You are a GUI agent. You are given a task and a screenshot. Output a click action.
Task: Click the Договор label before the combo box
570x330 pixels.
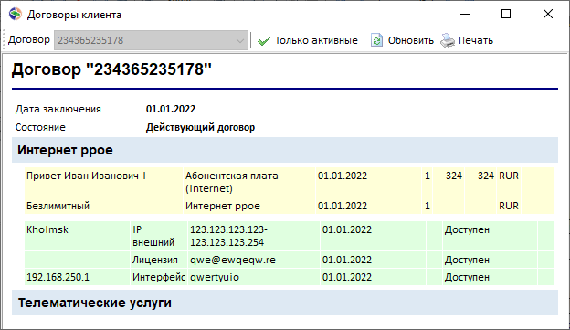[x=29, y=39]
